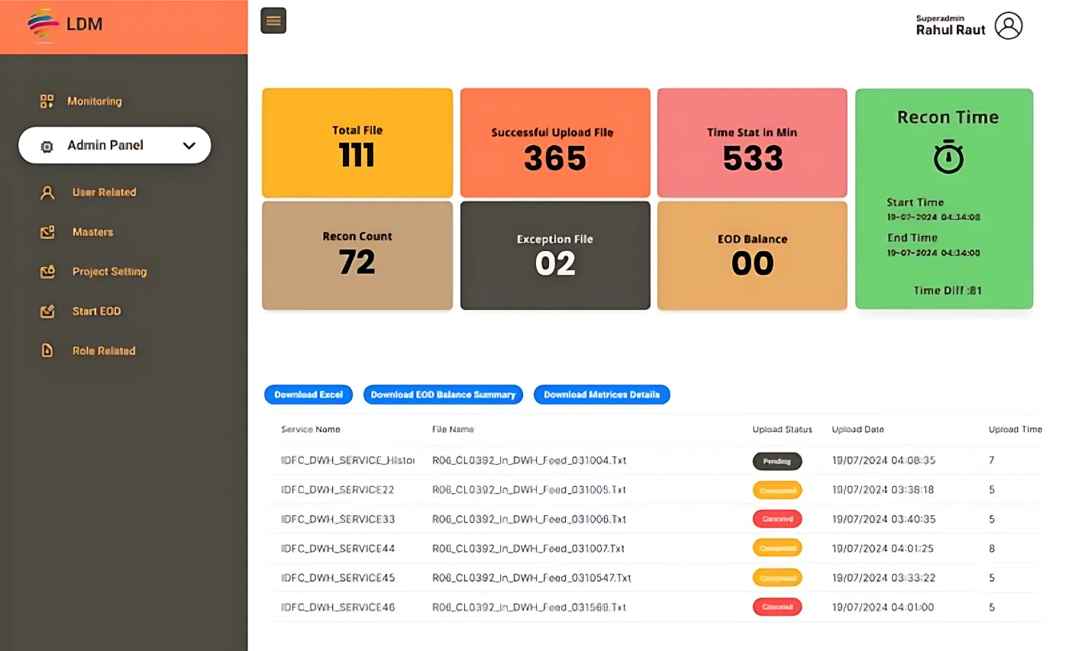Click the LDM logo
The width and height of the screenshot is (1069, 651).
[x=44, y=24]
